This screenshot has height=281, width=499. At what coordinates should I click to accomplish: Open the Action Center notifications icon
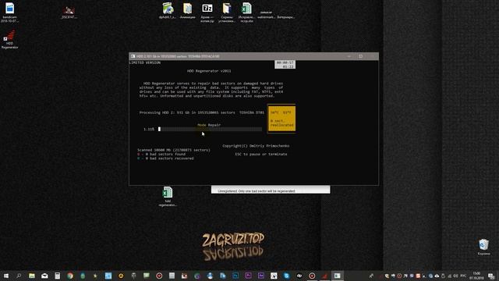tap(492, 276)
